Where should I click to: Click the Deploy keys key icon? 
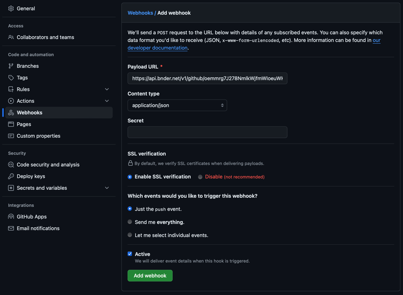[11, 176]
